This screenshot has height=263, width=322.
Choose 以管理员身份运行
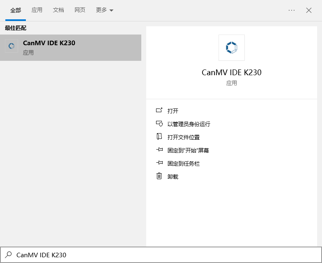pos(189,124)
